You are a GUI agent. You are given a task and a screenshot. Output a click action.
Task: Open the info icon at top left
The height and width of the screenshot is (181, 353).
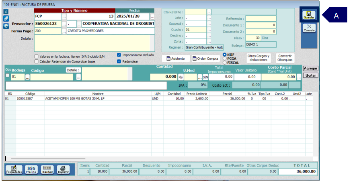(6, 12)
